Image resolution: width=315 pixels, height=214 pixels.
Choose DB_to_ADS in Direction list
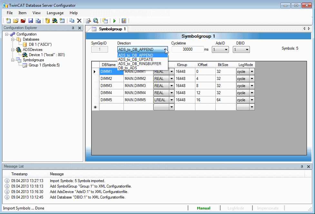tap(143, 68)
